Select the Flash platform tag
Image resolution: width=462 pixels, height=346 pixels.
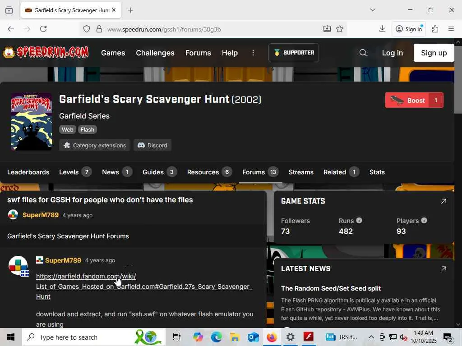click(87, 129)
